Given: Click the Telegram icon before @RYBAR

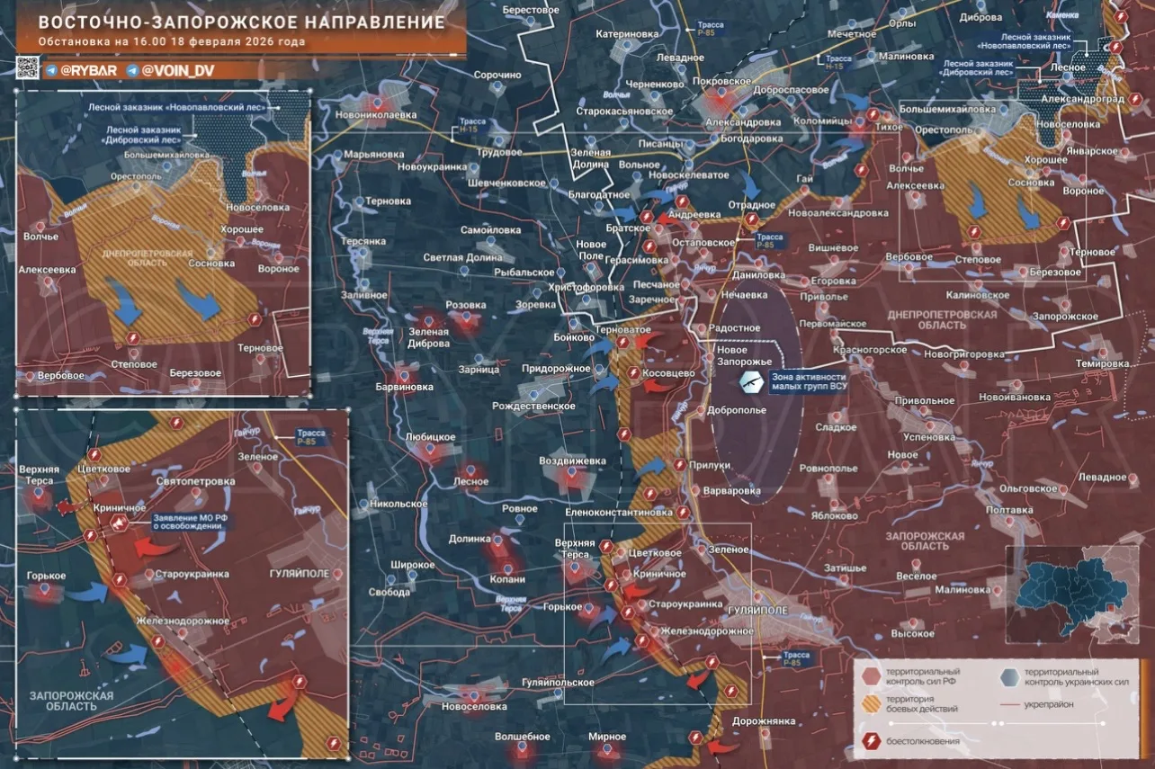Looking at the screenshot, I should point(52,70).
